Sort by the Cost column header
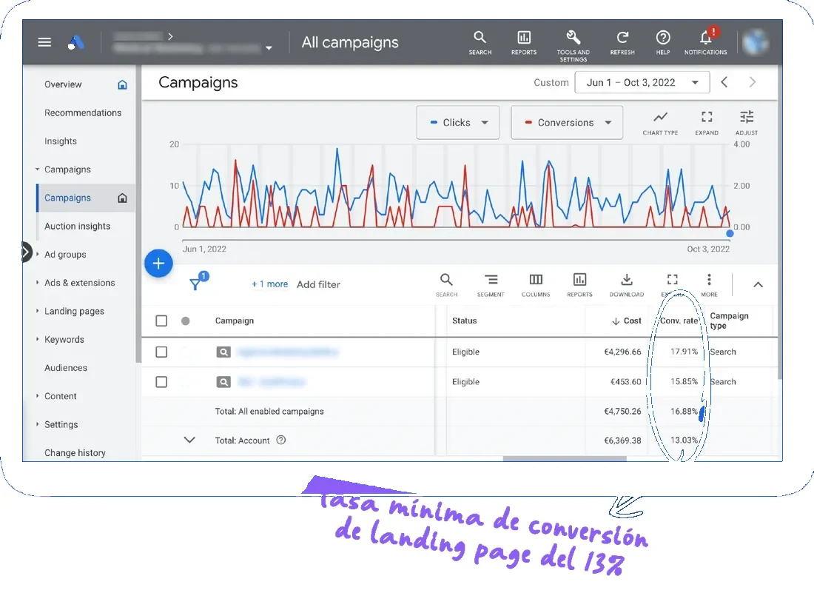 pyautogui.click(x=627, y=321)
